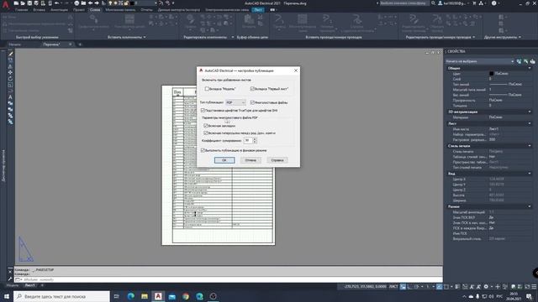Open the help question mark icon
The image size is (538, 302).
click(493, 3)
